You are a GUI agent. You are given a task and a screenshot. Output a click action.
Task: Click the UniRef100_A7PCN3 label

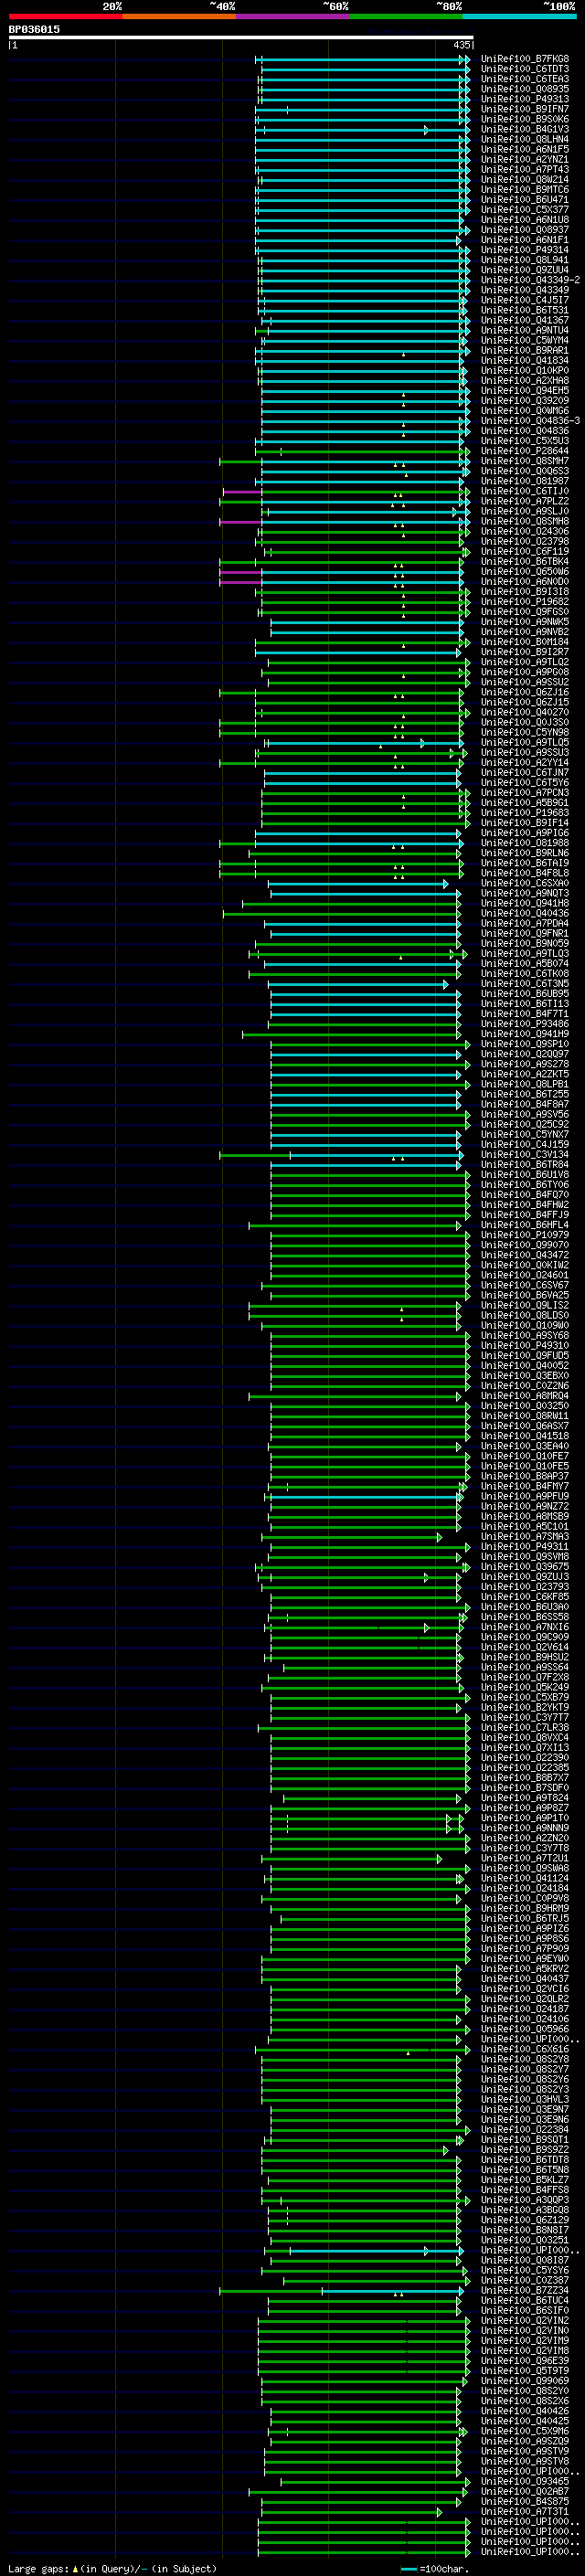pyautogui.click(x=525, y=793)
